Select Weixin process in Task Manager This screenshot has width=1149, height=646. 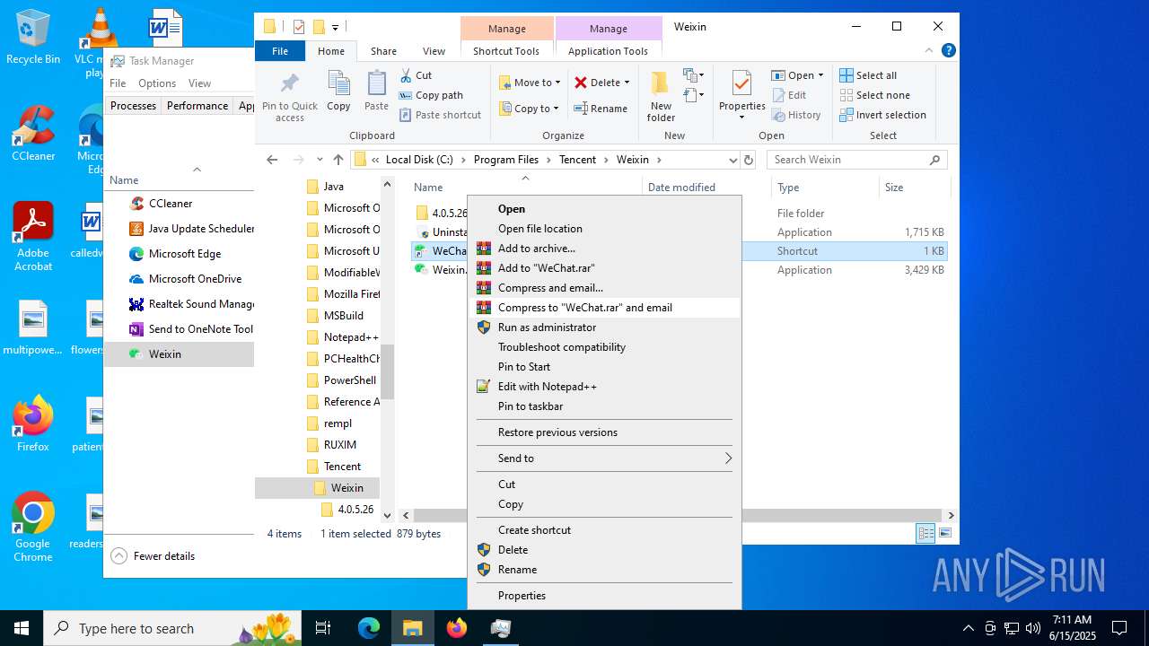pyautogui.click(x=180, y=354)
